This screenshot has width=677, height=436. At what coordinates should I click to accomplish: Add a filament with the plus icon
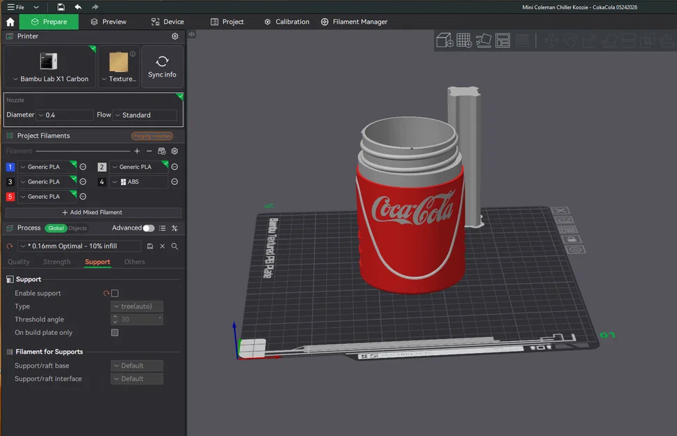pyautogui.click(x=137, y=151)
